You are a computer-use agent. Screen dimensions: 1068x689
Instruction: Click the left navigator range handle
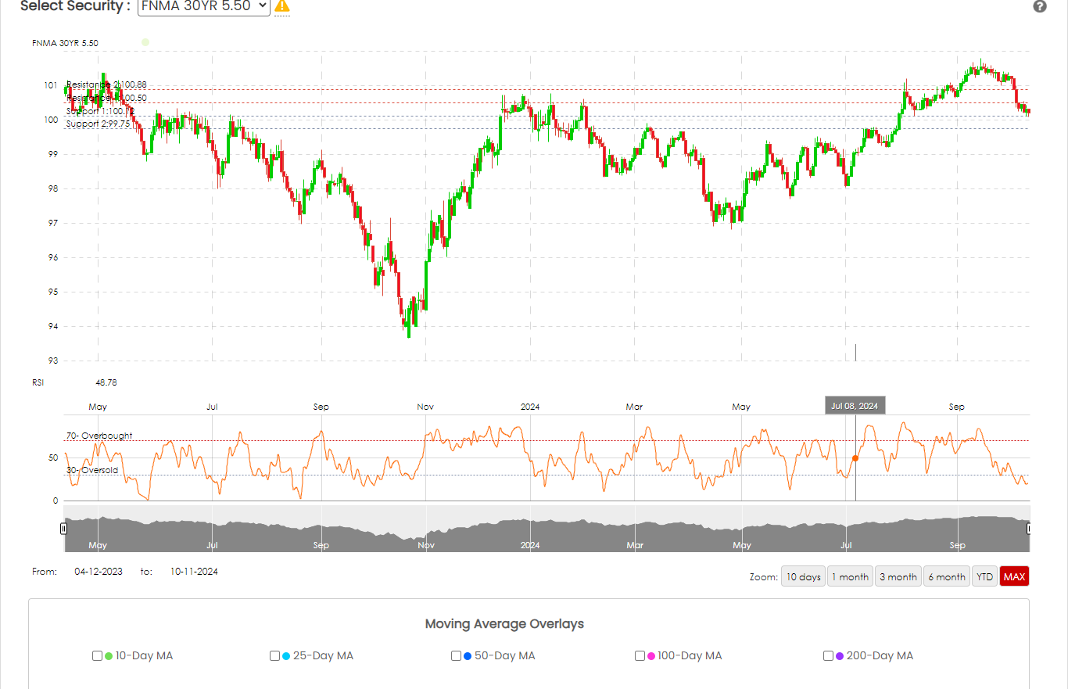point(64,529)
